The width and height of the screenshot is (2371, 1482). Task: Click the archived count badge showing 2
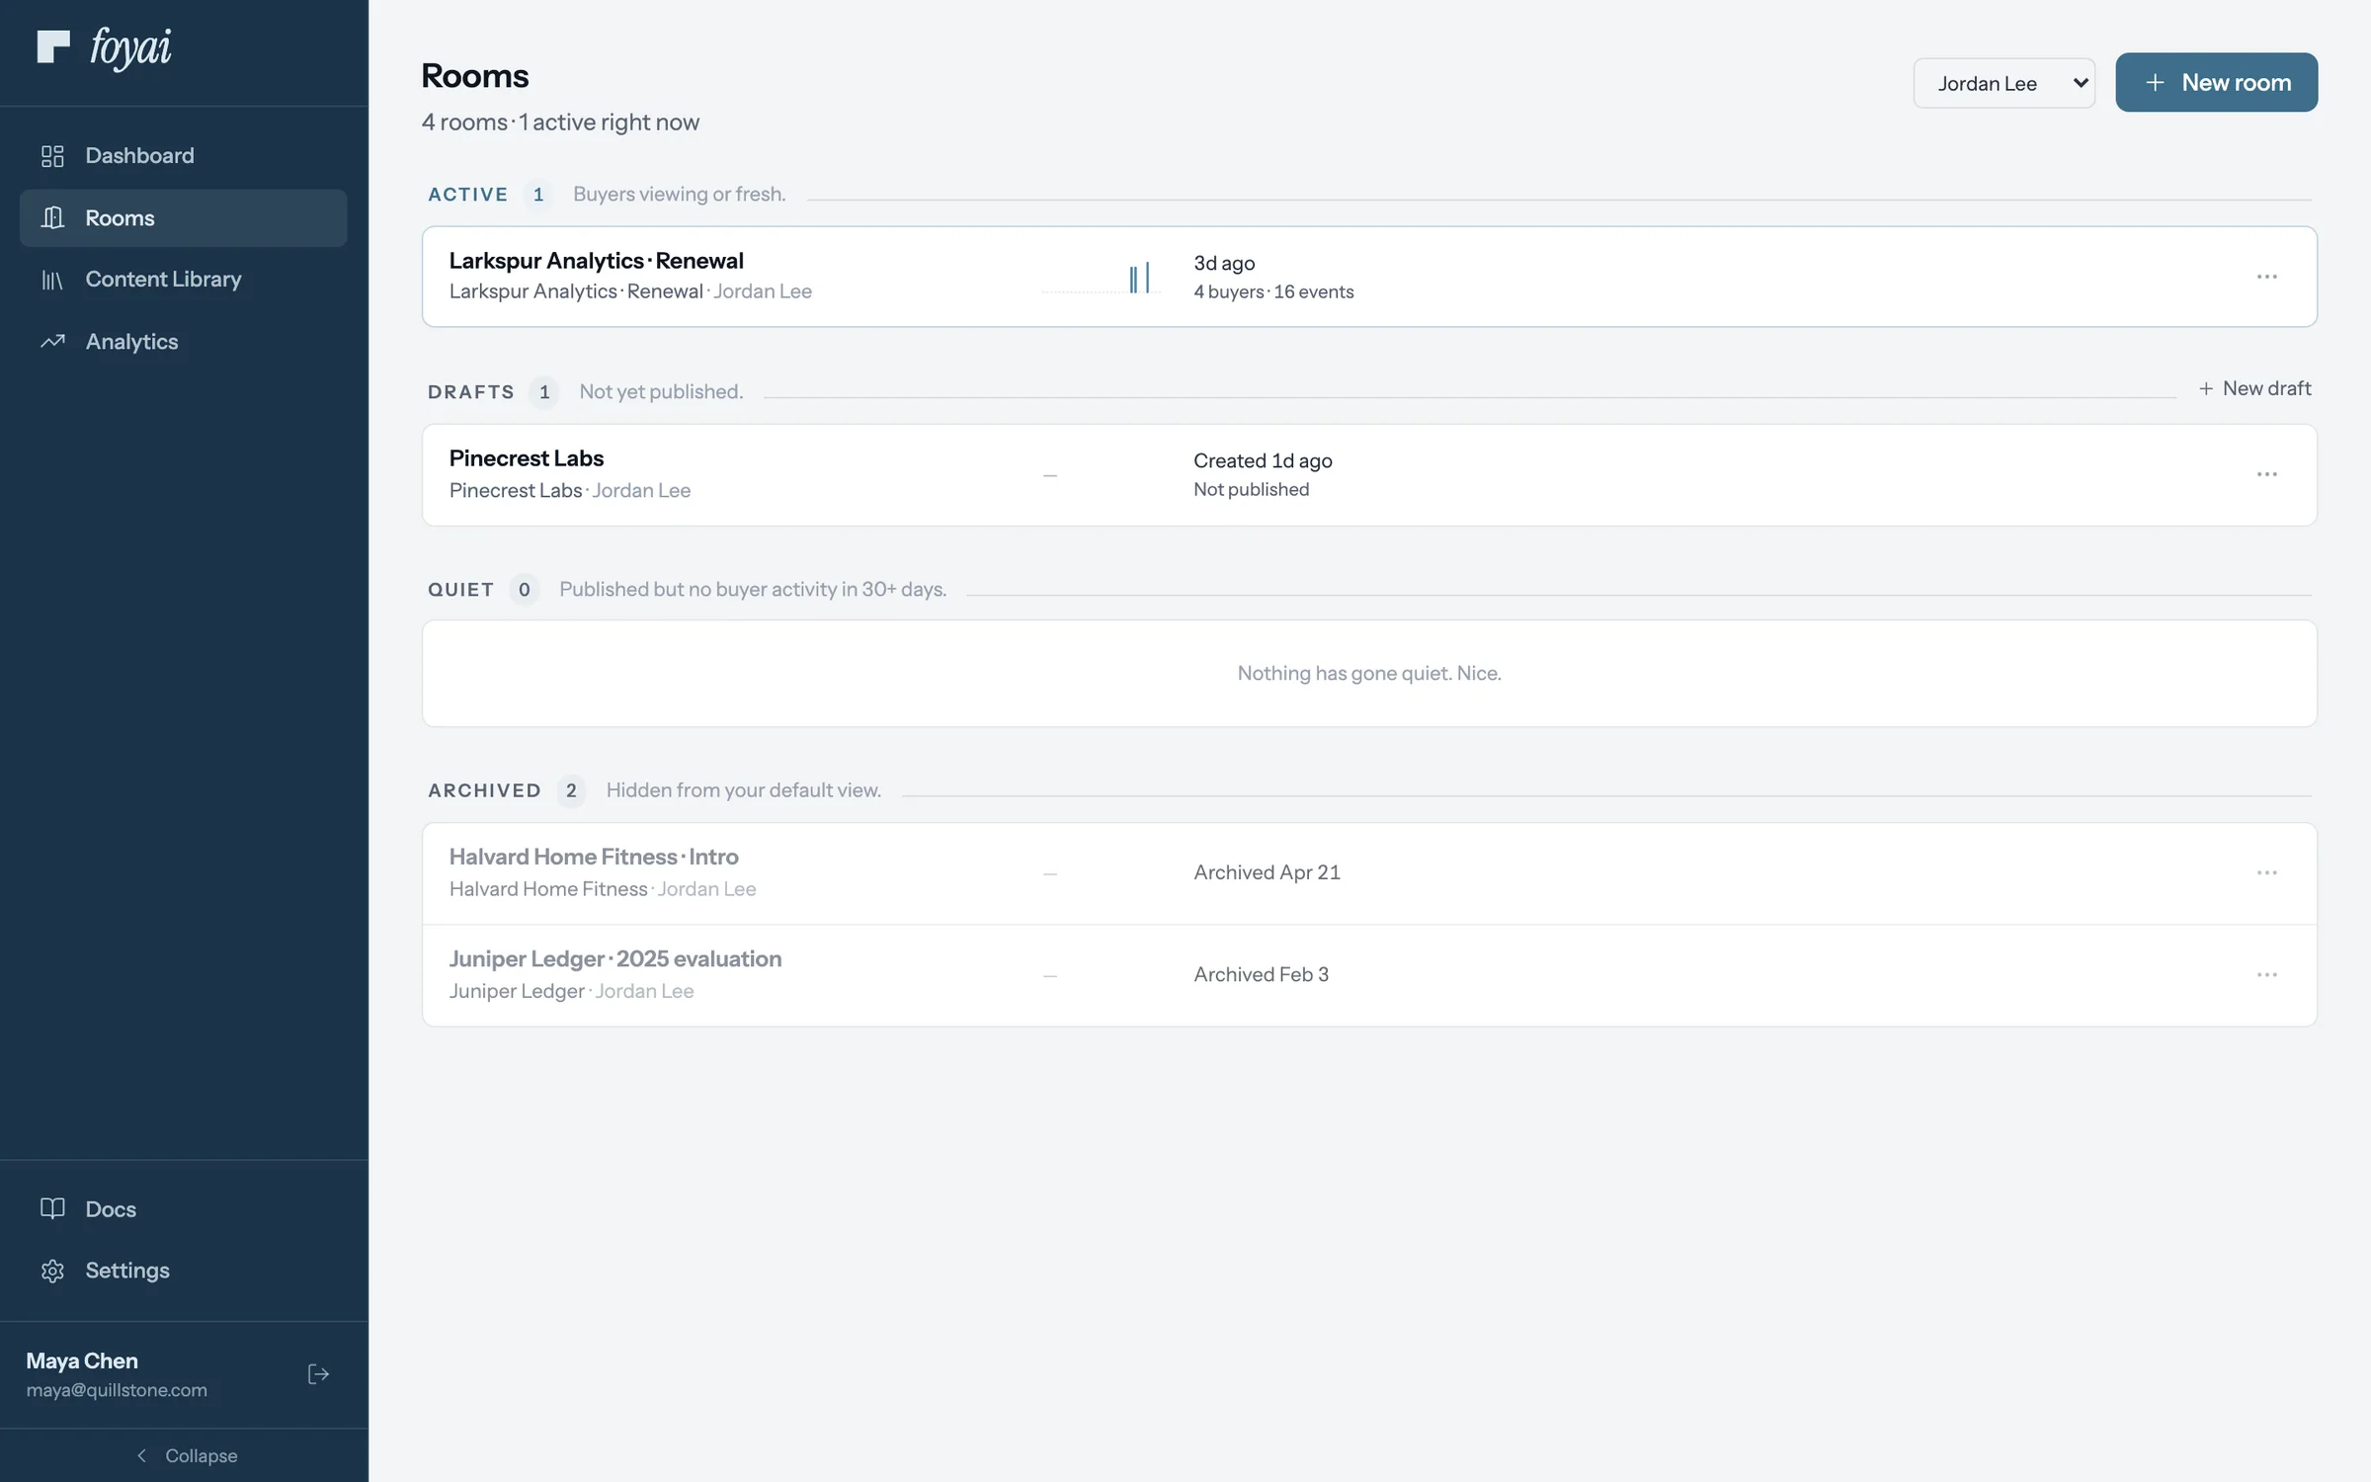point(571,790)
